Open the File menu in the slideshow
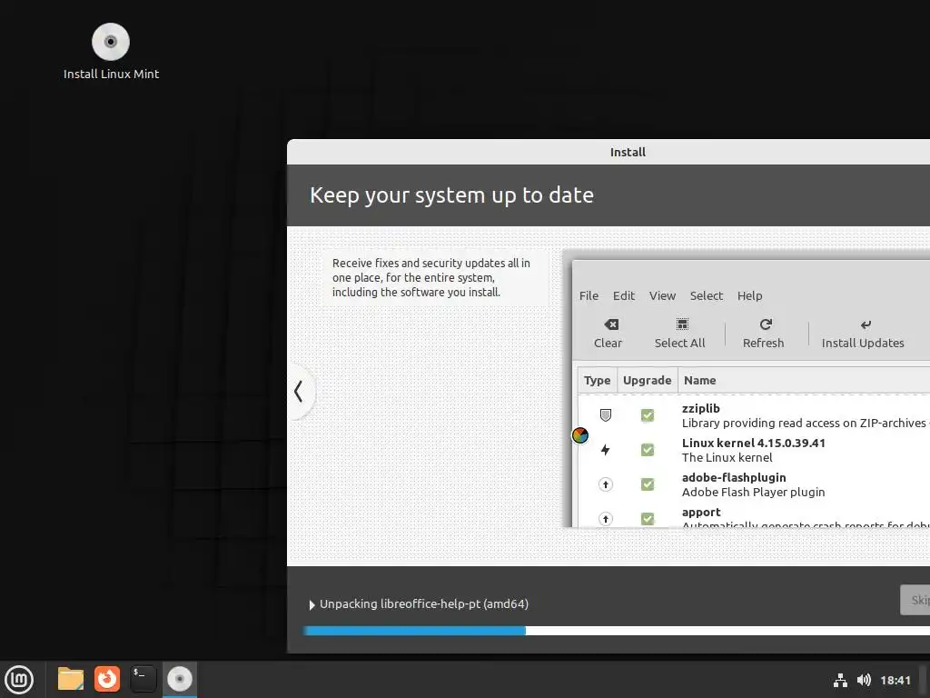Viewport: 930px width, 698px height. click(x=589, y=295)
